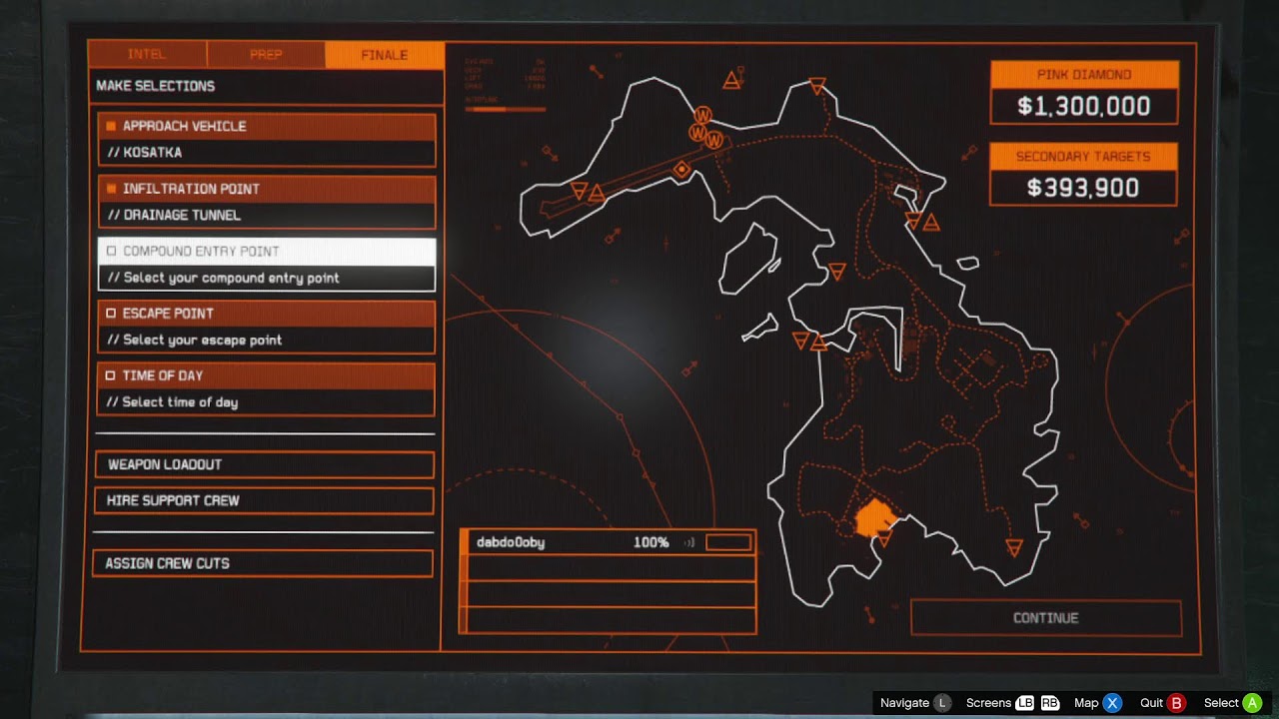Image resolution: width=1279 pixels, height=719 pixels.
Task: Switch to the INTEL tab
Action: pyautogui.click(x=147, y=54)
